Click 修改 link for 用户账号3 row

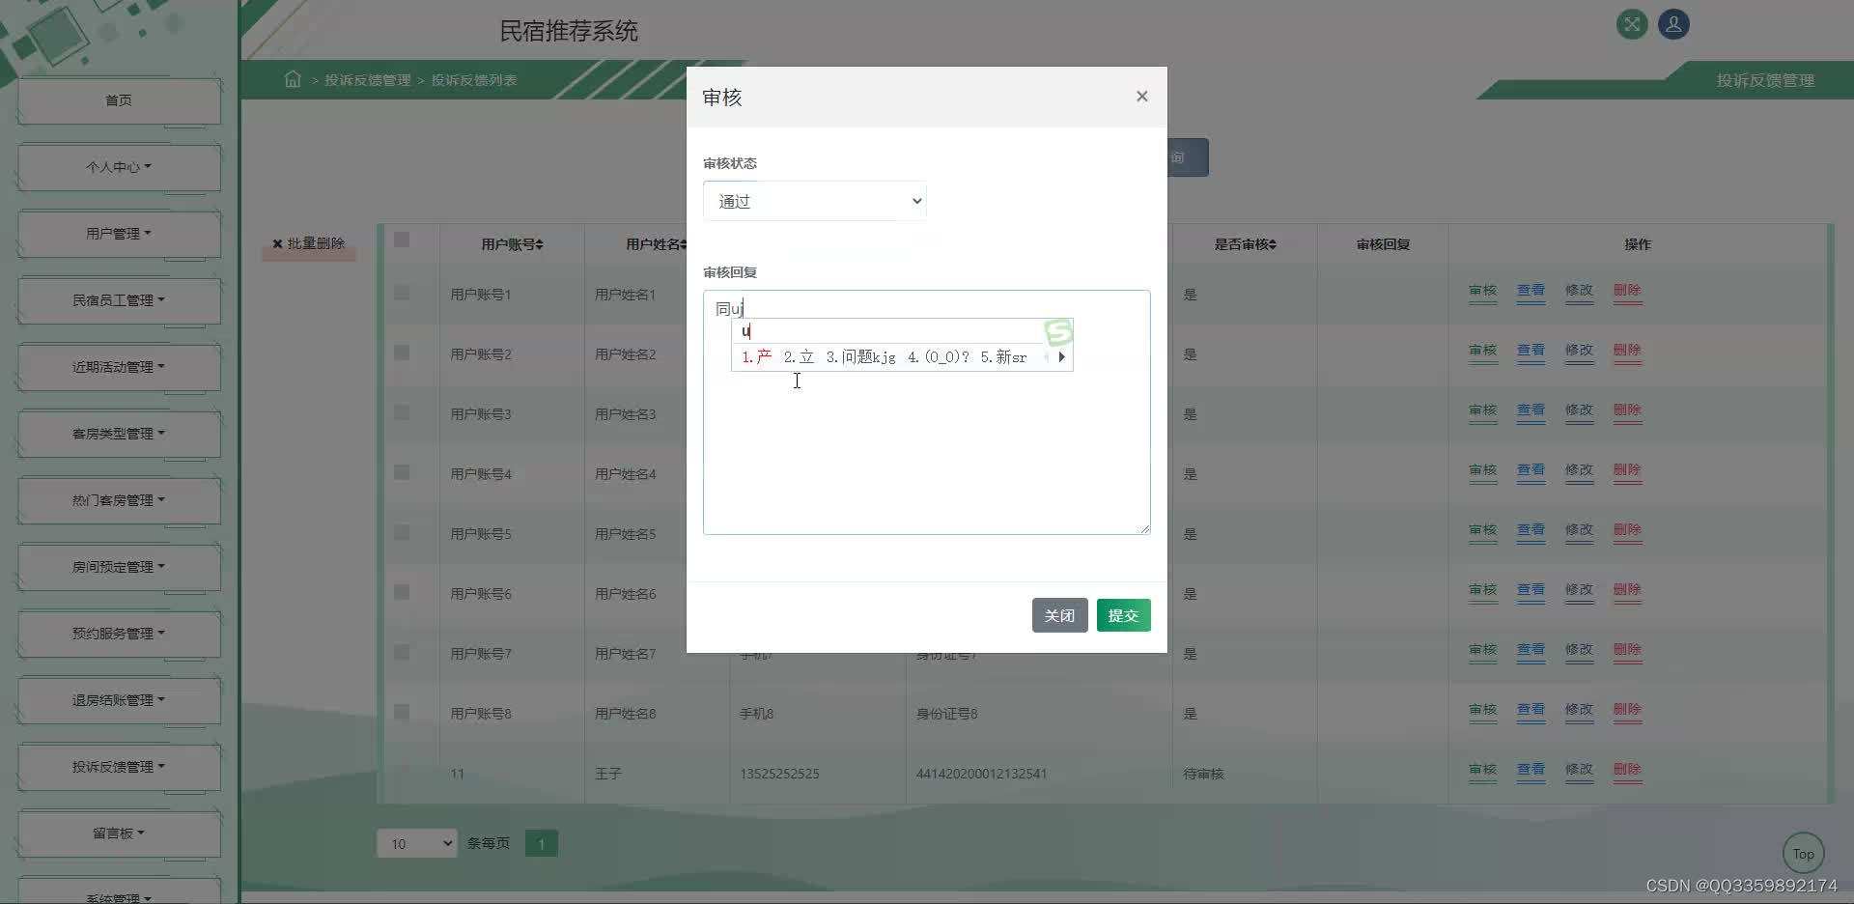1579,410
